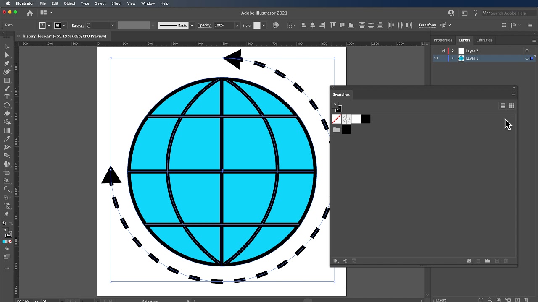Switch to Properties tab
Viewport: 538px width, 302px height.
pos(443,40)
